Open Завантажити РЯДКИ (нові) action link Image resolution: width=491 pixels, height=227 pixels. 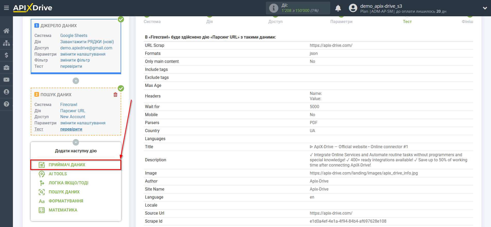pyautogui.click(x=87, y=42)
